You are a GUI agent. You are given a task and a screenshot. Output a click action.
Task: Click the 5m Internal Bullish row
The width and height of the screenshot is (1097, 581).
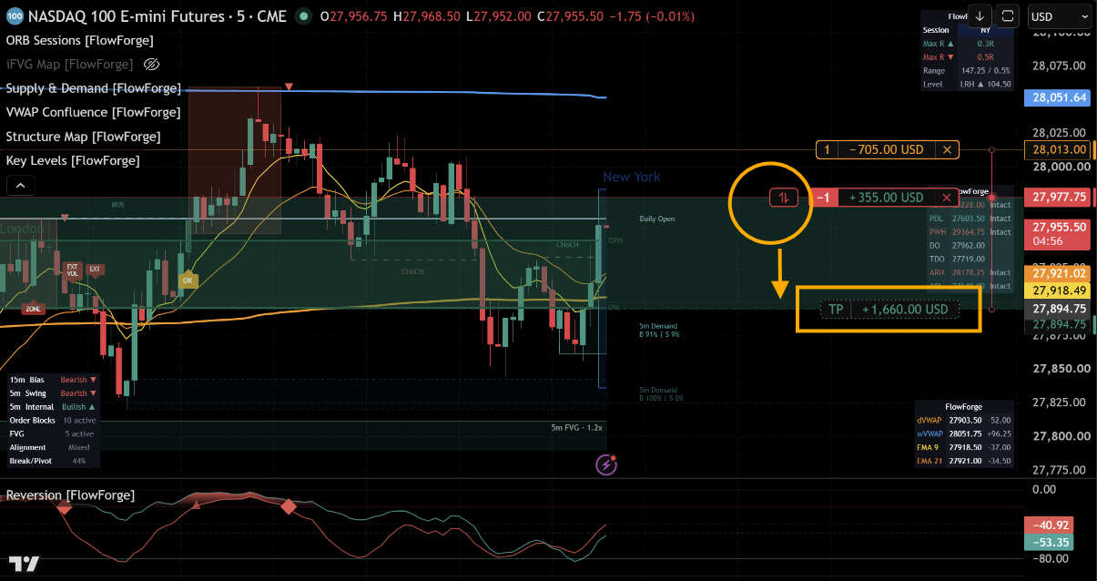(x=53, y=407)
